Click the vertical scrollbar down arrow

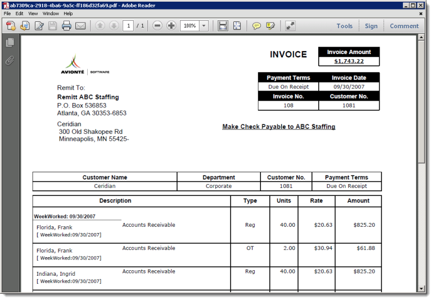421,288
